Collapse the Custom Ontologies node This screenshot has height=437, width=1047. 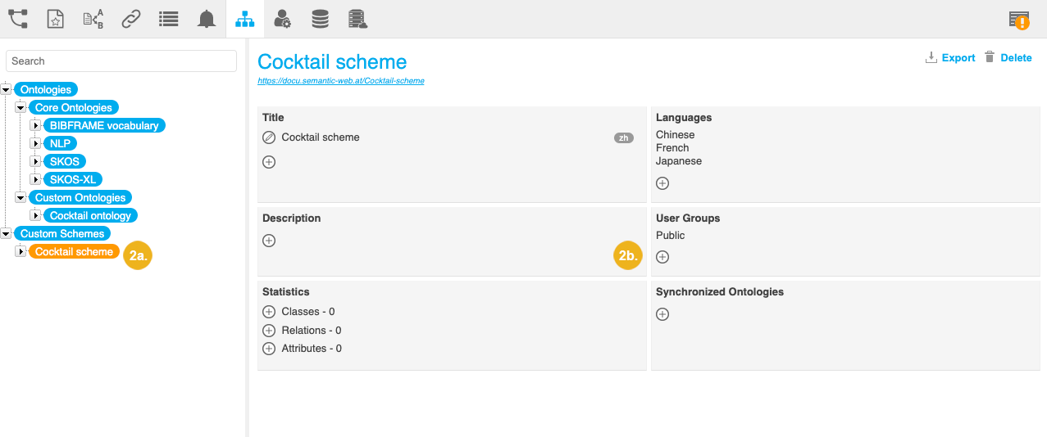click(x=20, y=197)
